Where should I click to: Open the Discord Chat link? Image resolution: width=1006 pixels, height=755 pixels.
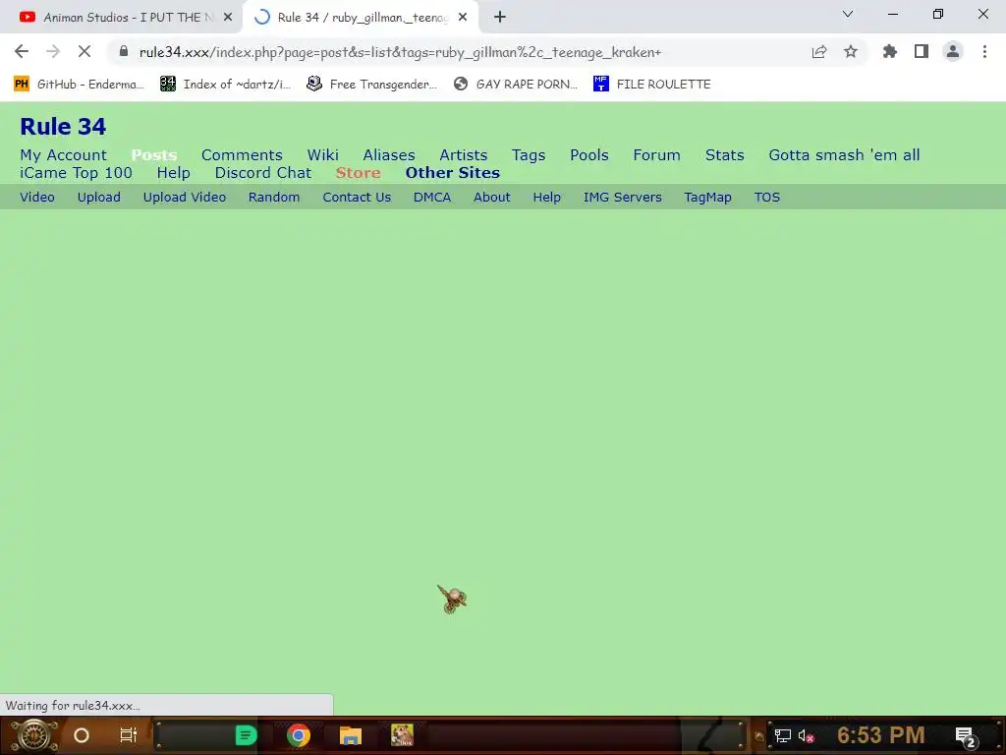pyautogui.click(x=263, y=173)
